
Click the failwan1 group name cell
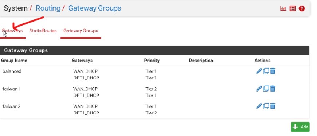pos(11,89)
